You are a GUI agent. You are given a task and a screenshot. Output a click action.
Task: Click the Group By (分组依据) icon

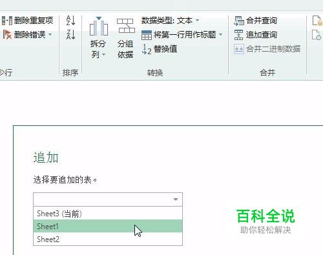click(x=126, y=26)
